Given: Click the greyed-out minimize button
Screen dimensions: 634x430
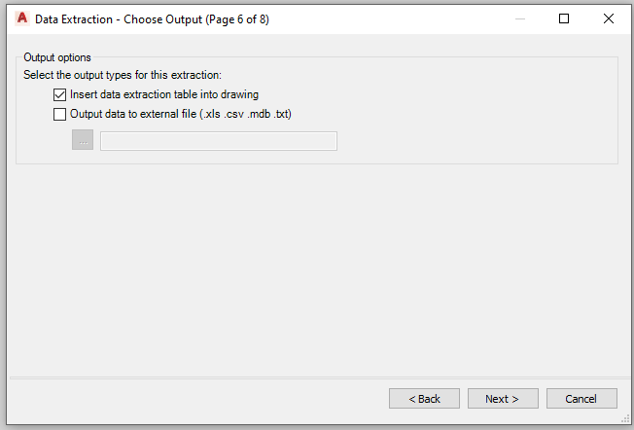Looking at the screenshot, I should click(520, 18).
